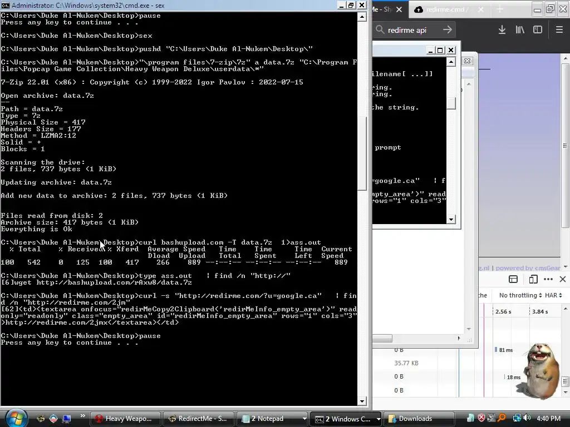Click in the 'redirme api' search field

click(x=414, y=30)
